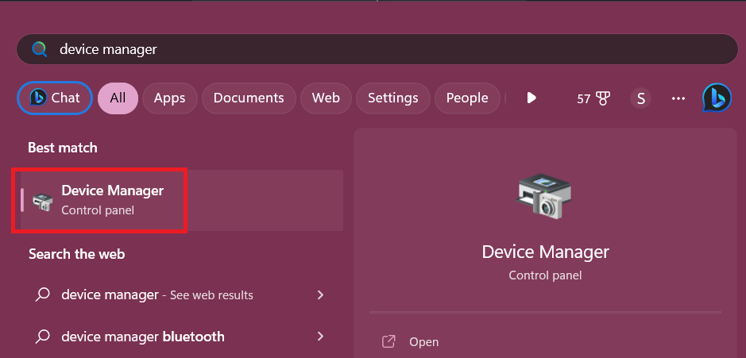Click the Open external-link icon

point(388,342)
